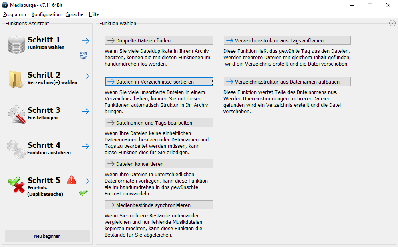Start the Dateien konvertieren function

click(159, 164)
